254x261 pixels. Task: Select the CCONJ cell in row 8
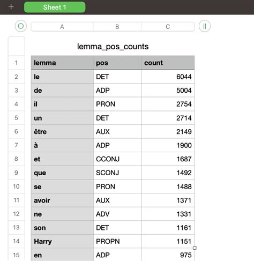coord(117,159)
